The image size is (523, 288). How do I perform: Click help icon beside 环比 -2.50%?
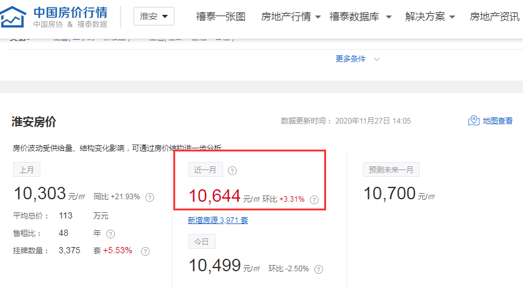click(x=319, y=269)
